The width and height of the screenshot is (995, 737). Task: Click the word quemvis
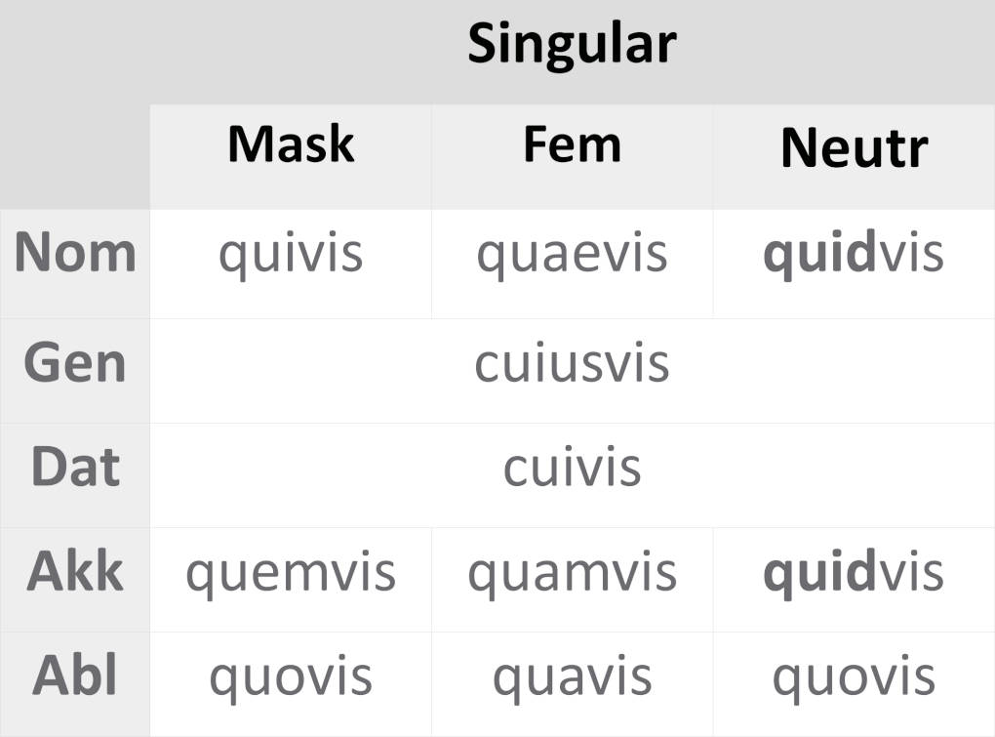click(291, 572)
